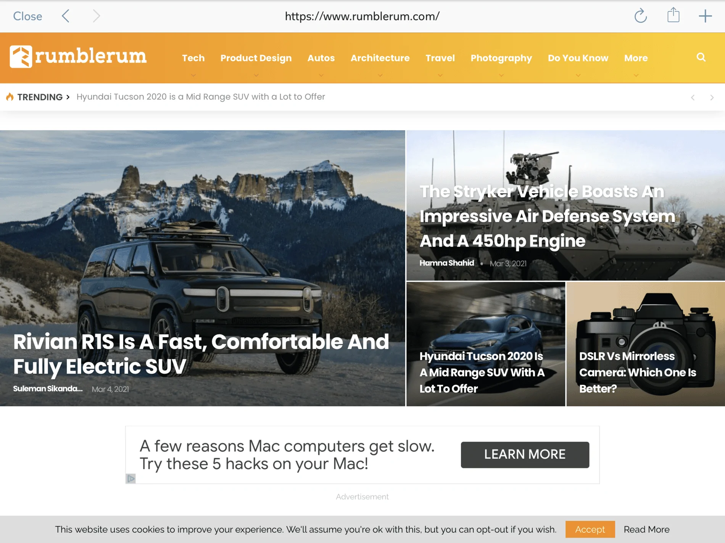
Task: Expand the chevron under Photography
Action: pos(501,75)
